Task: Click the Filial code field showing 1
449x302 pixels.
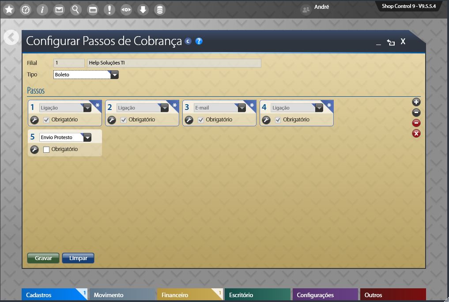Action: point(69,63)
